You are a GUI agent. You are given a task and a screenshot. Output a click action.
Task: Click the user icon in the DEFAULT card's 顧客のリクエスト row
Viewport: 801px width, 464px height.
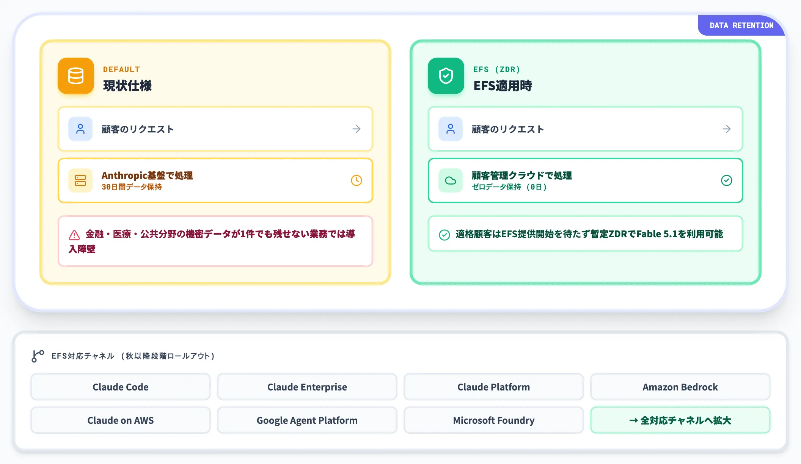pyautogui.click(x=80, y=129)
